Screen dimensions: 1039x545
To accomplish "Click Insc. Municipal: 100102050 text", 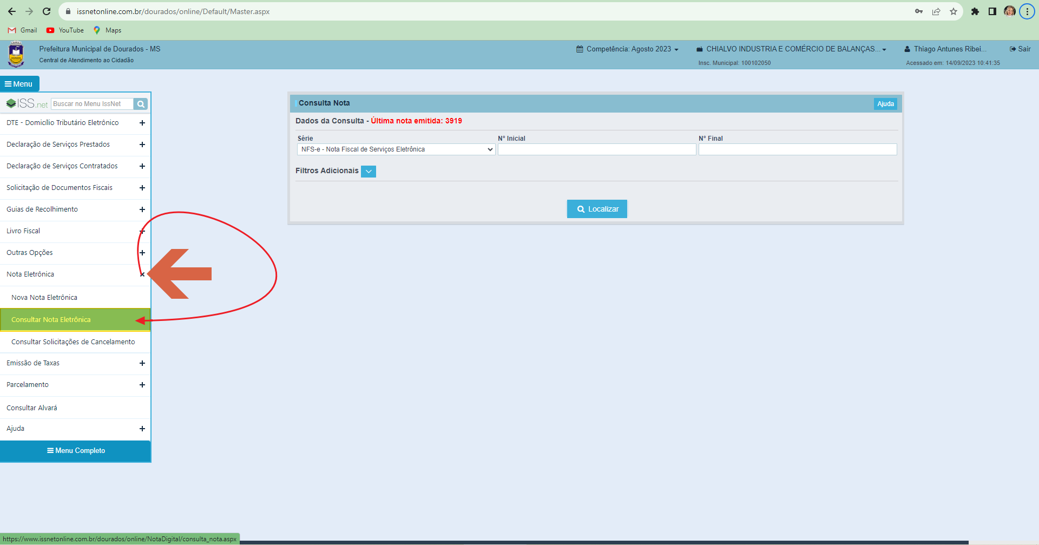I will pos(734,63).
